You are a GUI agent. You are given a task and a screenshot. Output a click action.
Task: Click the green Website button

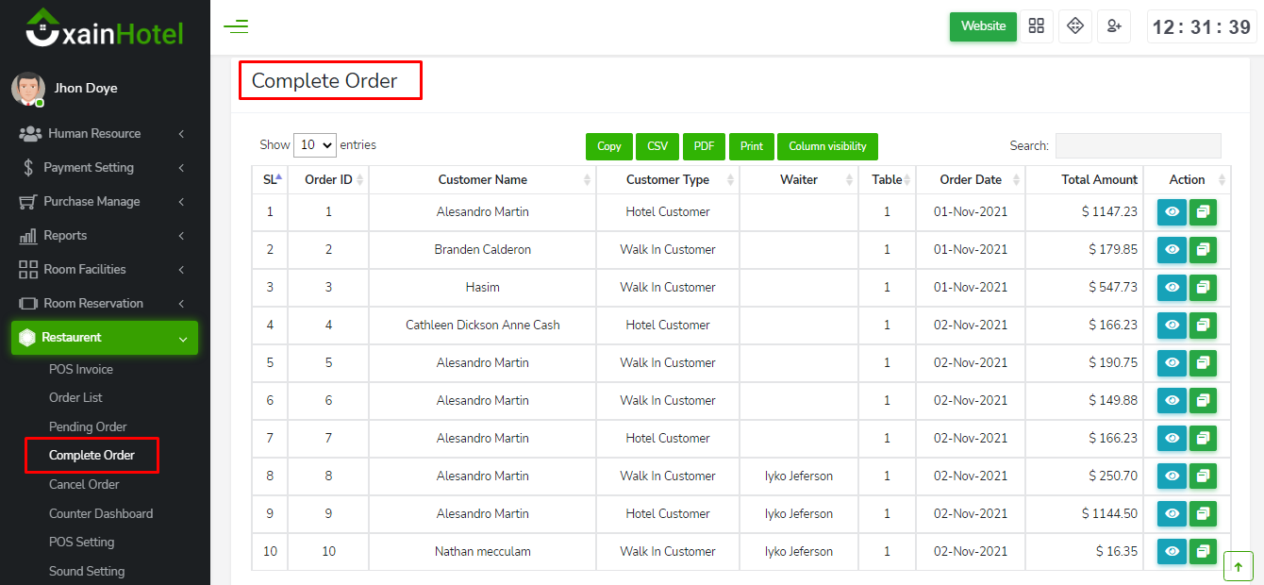click(x=983, y=26)
